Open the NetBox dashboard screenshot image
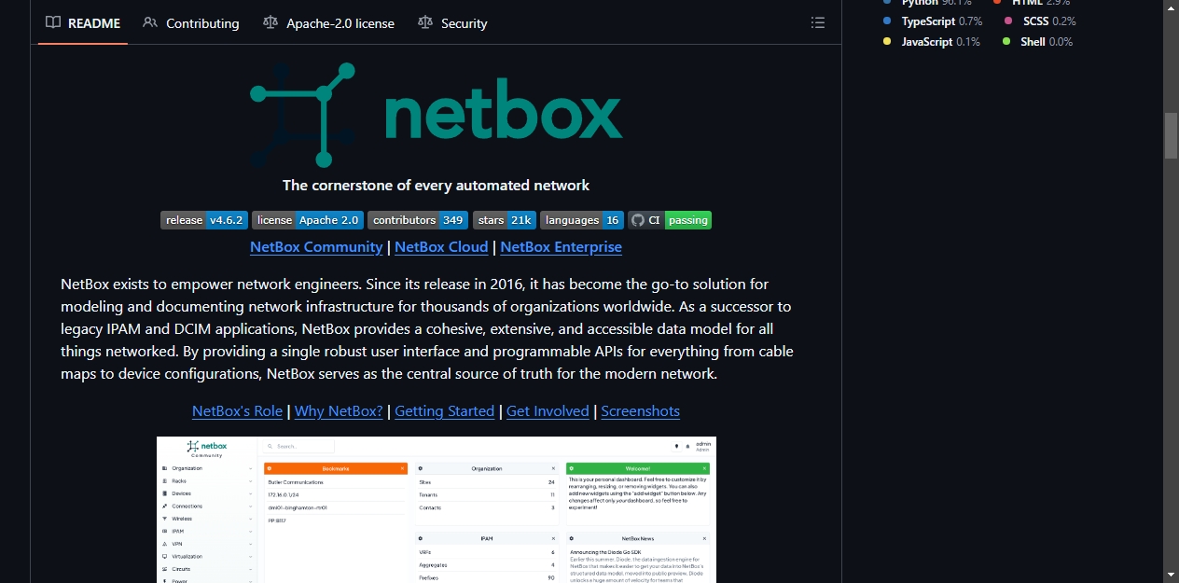The height and width of the screenshot is (583, 1179). tap(436, 509)
